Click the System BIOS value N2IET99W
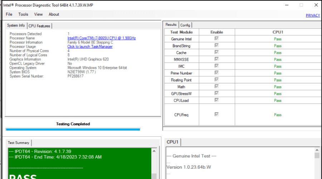Screen dimensions: 322x179 click(x=82, y=72)
